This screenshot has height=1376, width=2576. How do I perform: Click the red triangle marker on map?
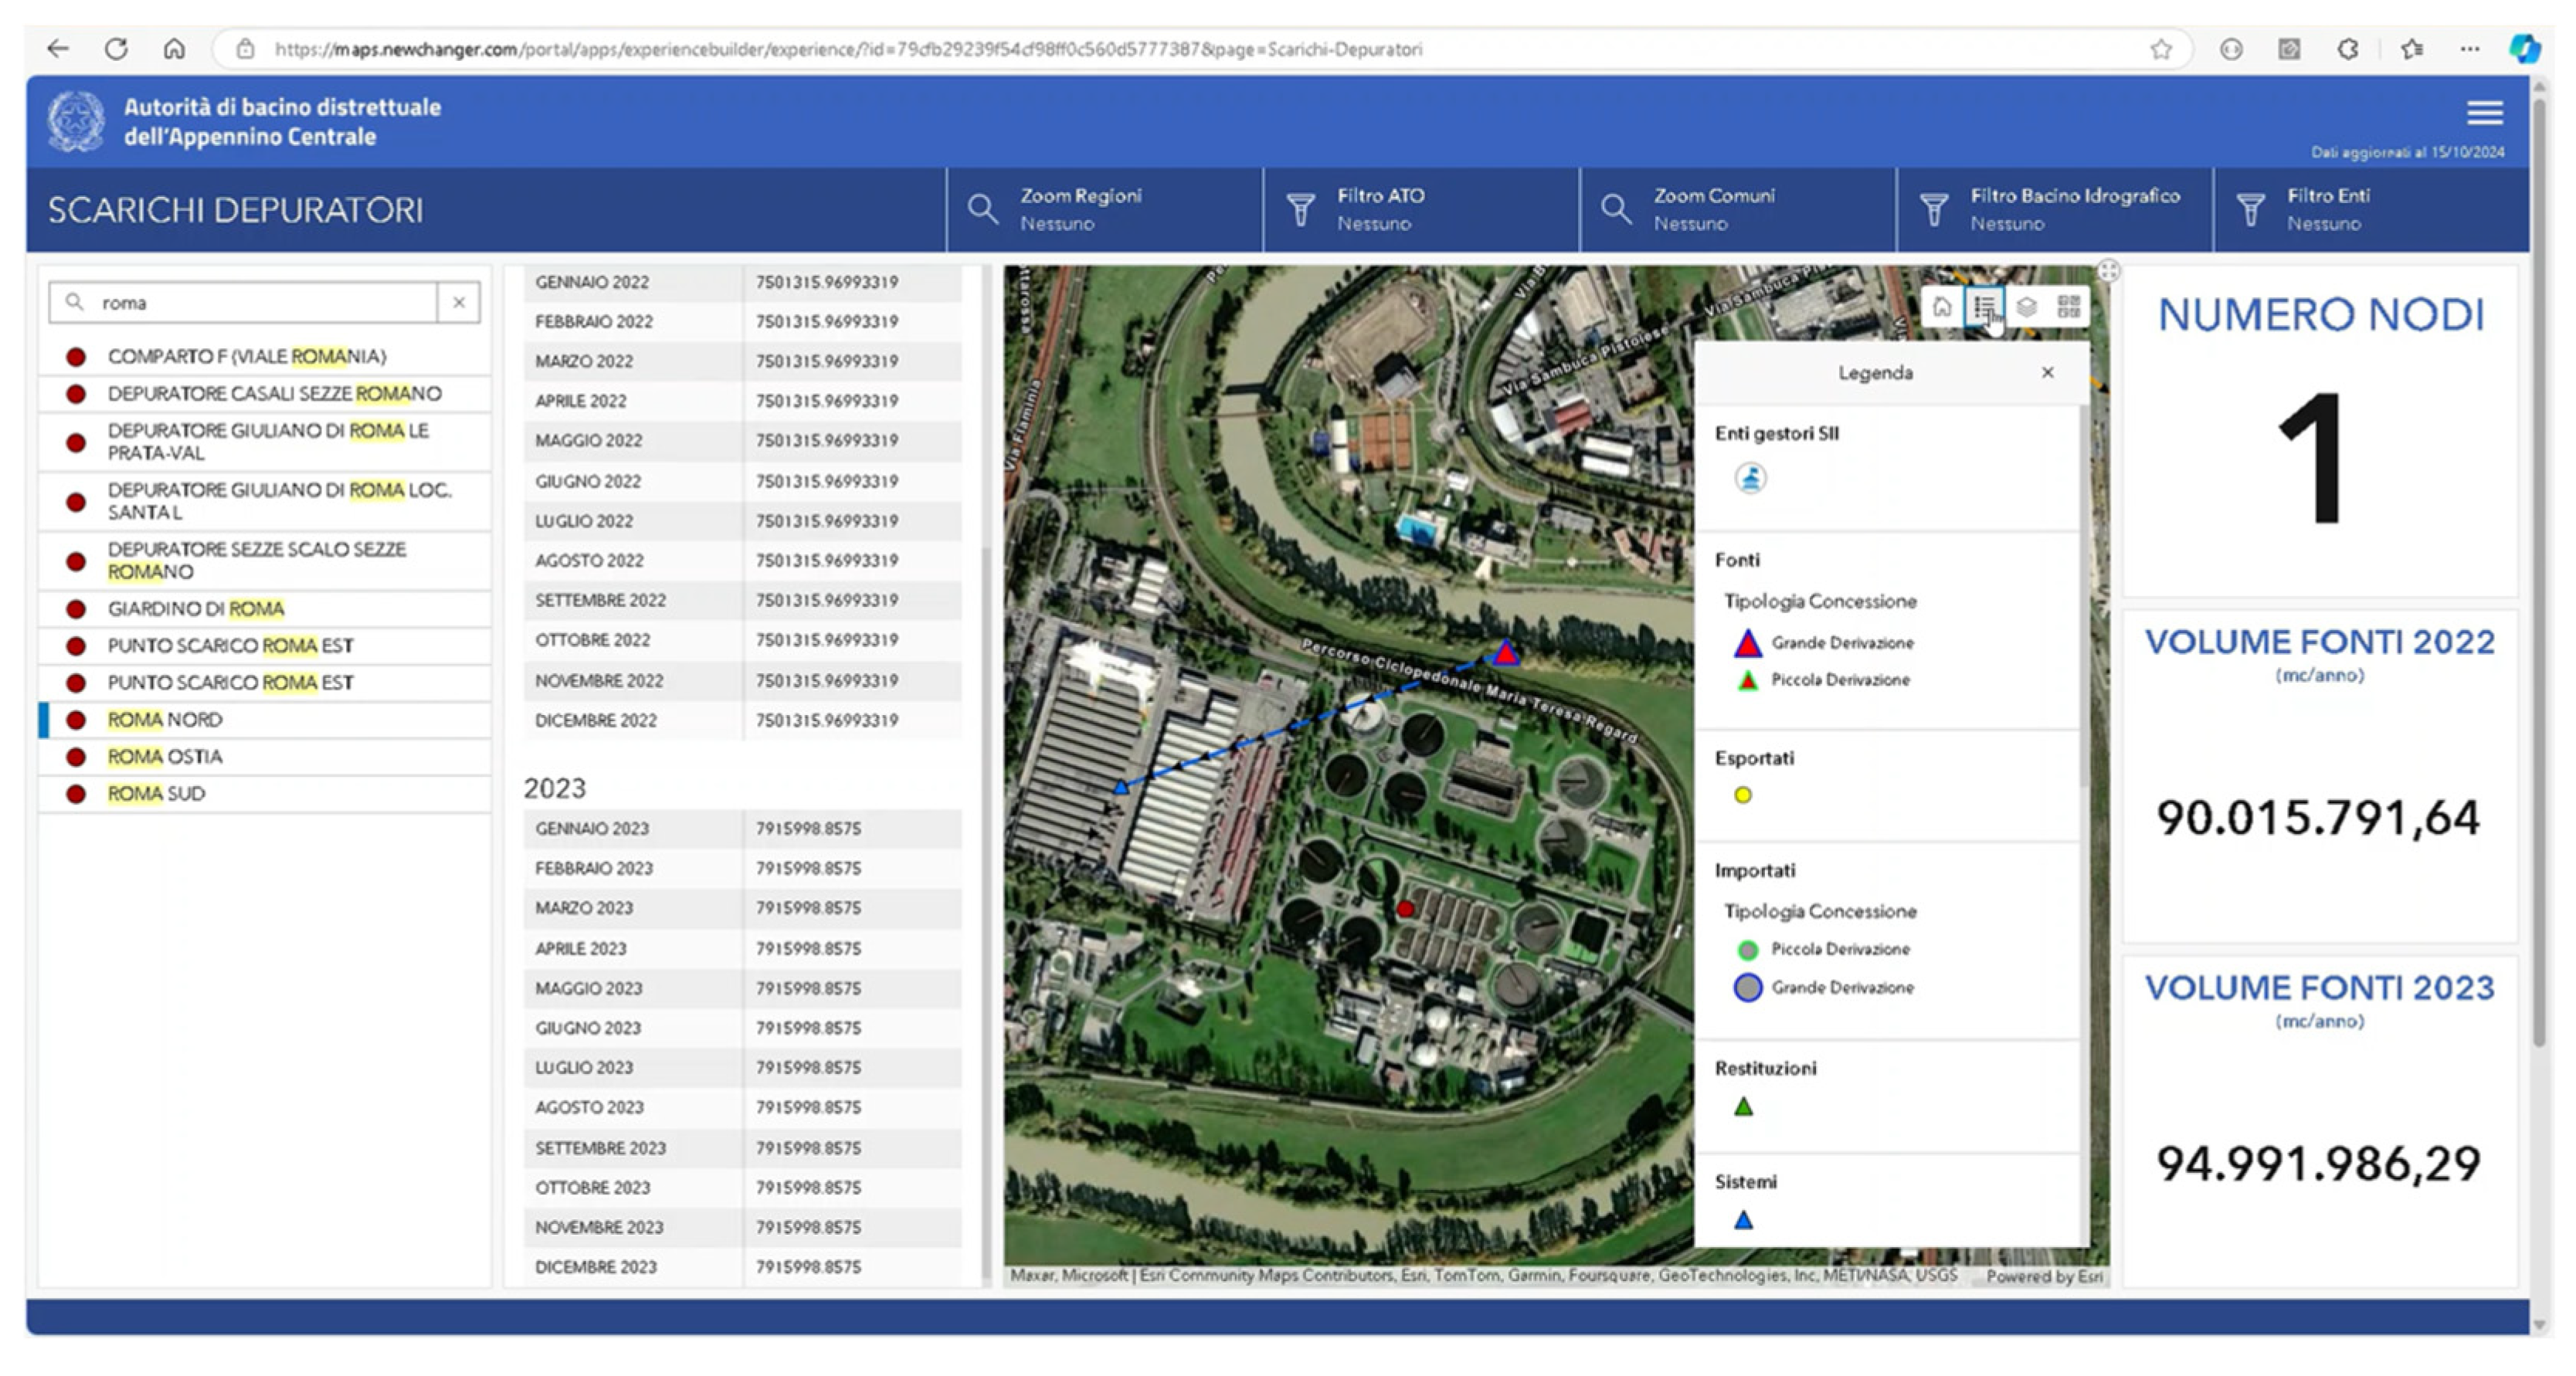tap(1505, 654)
